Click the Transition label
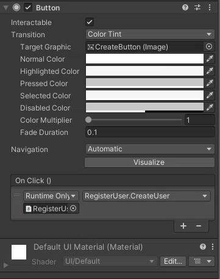The width and height of the screenshot is (220, 279). pyautogui.click(x=28, y=35)
